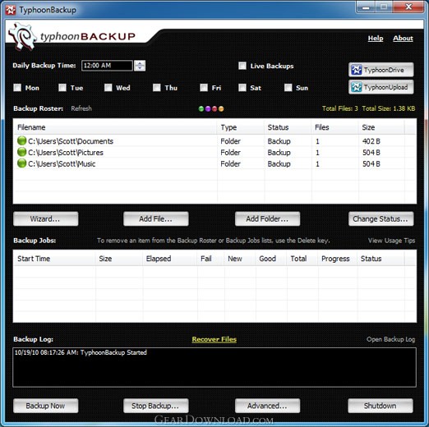The height and width of the screenshot is (427, 429).
Task: Click the Backup Now button
Action: pyautogui.click(x=46, y=406)
